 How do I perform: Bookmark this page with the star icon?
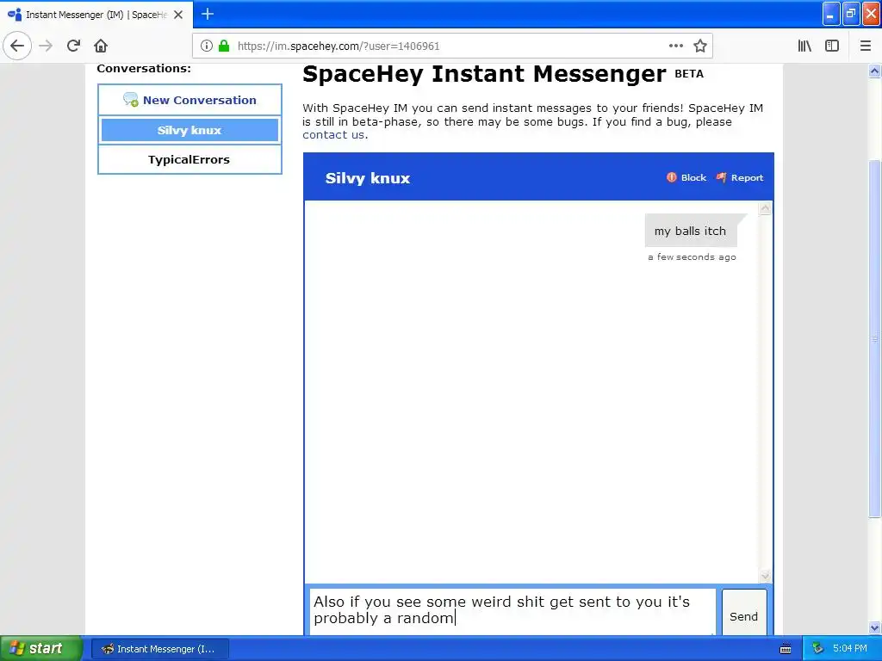(699, 46)
